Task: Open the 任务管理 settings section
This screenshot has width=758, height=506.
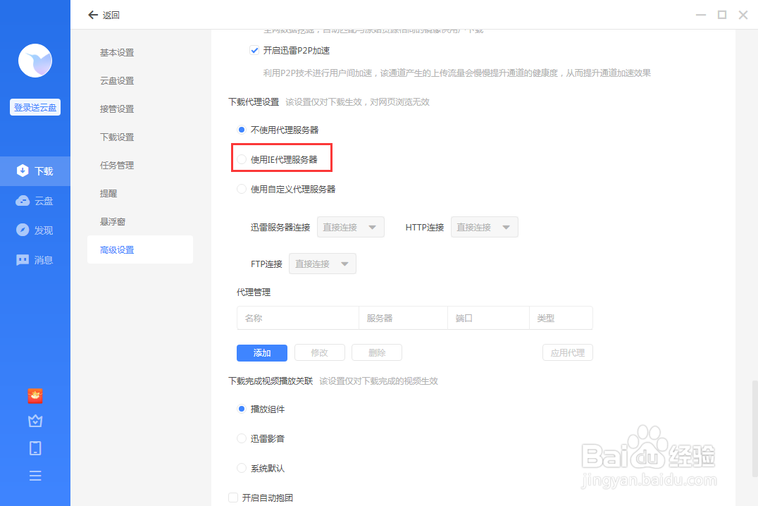Action: [x=116, y=164]
